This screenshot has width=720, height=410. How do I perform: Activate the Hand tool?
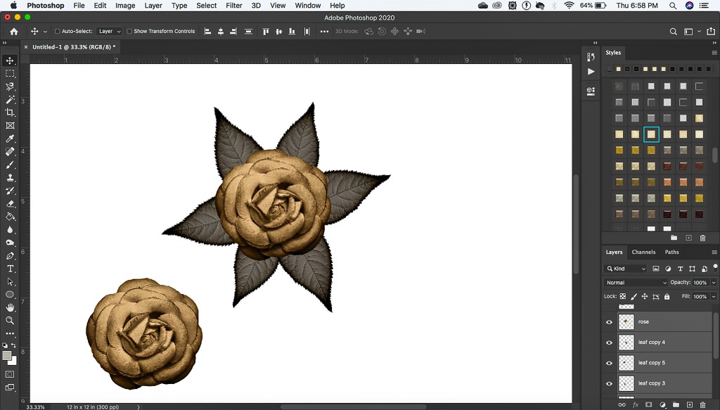click(x=10, y=307)
